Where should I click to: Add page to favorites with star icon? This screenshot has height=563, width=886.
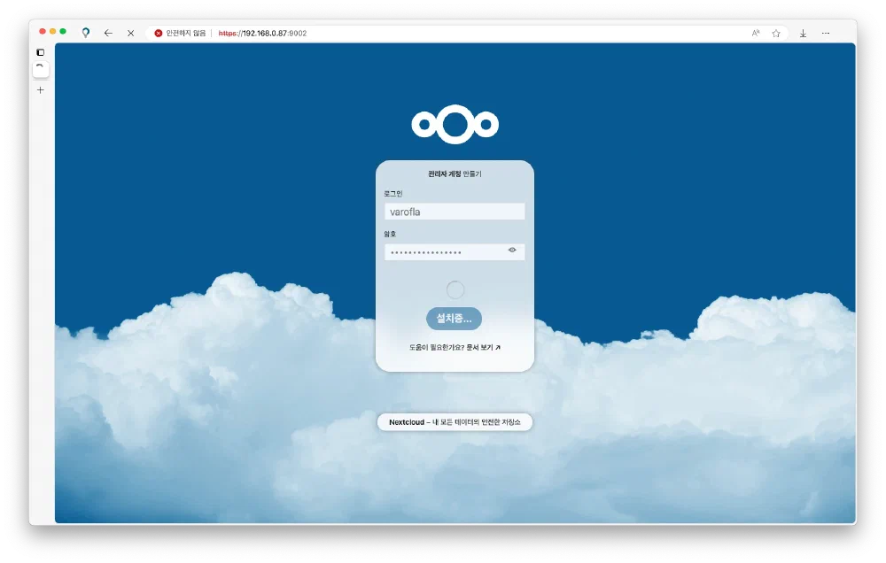776,33
